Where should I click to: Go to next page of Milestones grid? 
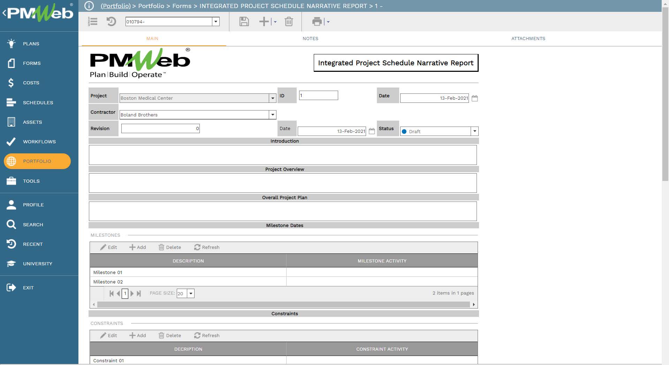[x=132, y=294]
